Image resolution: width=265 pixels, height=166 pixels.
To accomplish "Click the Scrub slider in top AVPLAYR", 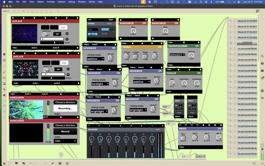I will (52, 43).
